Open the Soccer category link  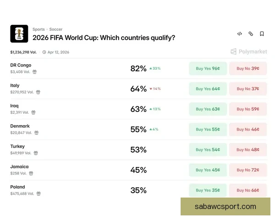56,29
